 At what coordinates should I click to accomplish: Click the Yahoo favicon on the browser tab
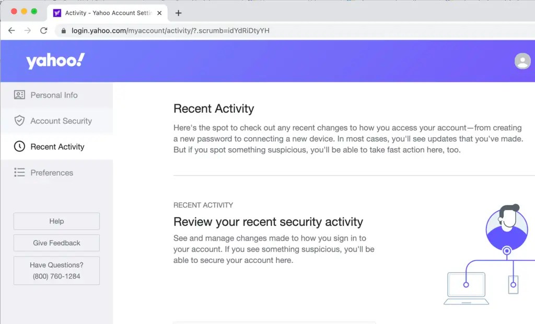[56, 12]
